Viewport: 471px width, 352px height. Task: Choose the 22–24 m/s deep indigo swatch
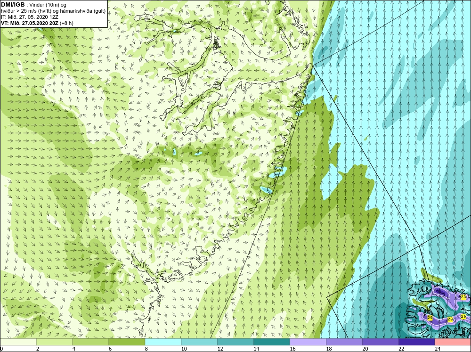[x=417, y=342]
